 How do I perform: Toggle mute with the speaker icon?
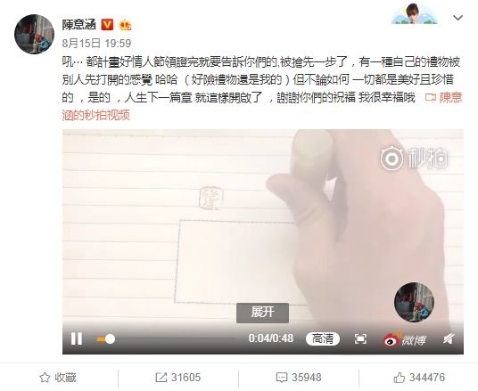[x=449, y=338]
